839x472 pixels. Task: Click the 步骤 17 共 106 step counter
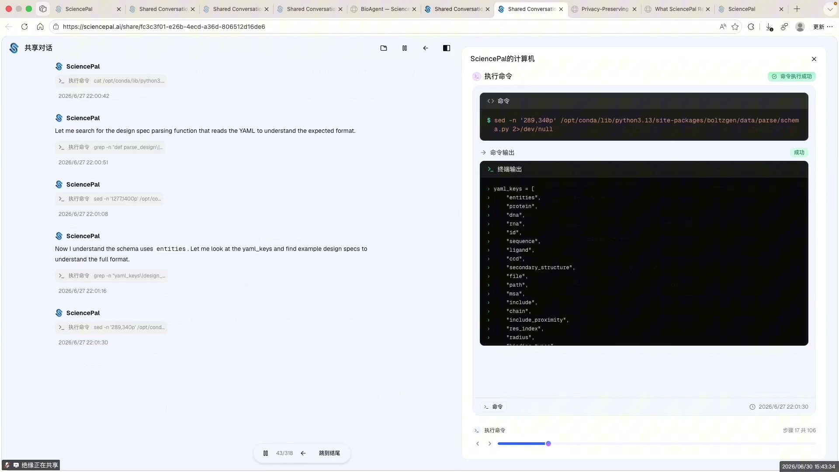[x=799, y=430]
